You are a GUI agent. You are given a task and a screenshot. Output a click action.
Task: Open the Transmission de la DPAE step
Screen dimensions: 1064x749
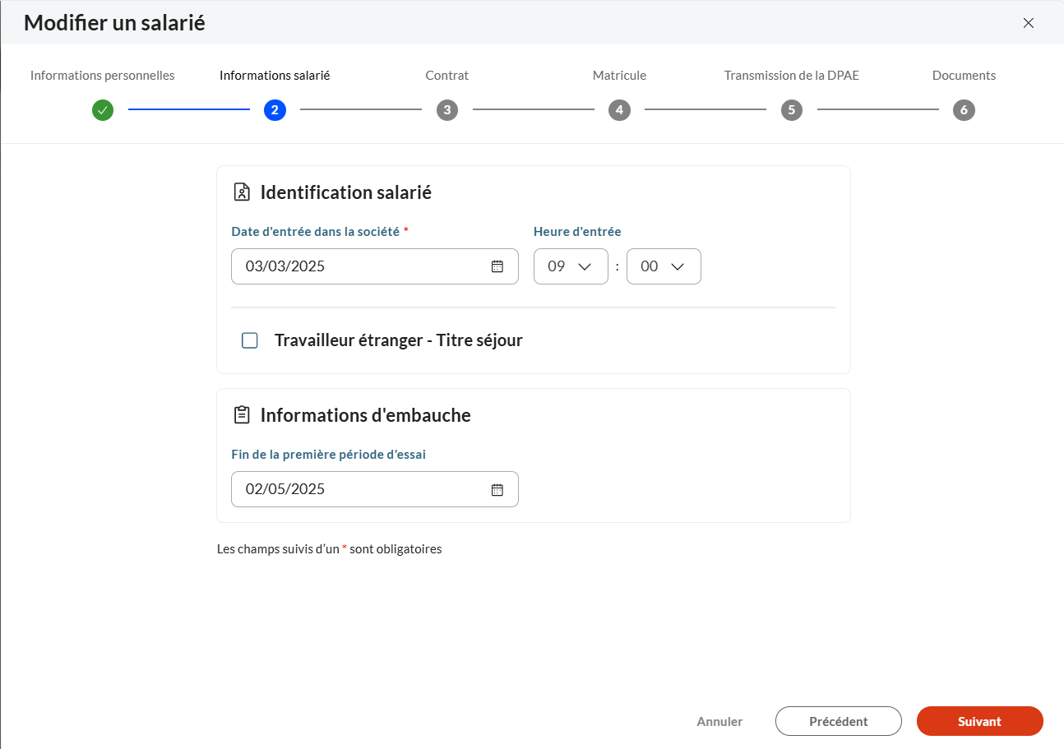791,76
